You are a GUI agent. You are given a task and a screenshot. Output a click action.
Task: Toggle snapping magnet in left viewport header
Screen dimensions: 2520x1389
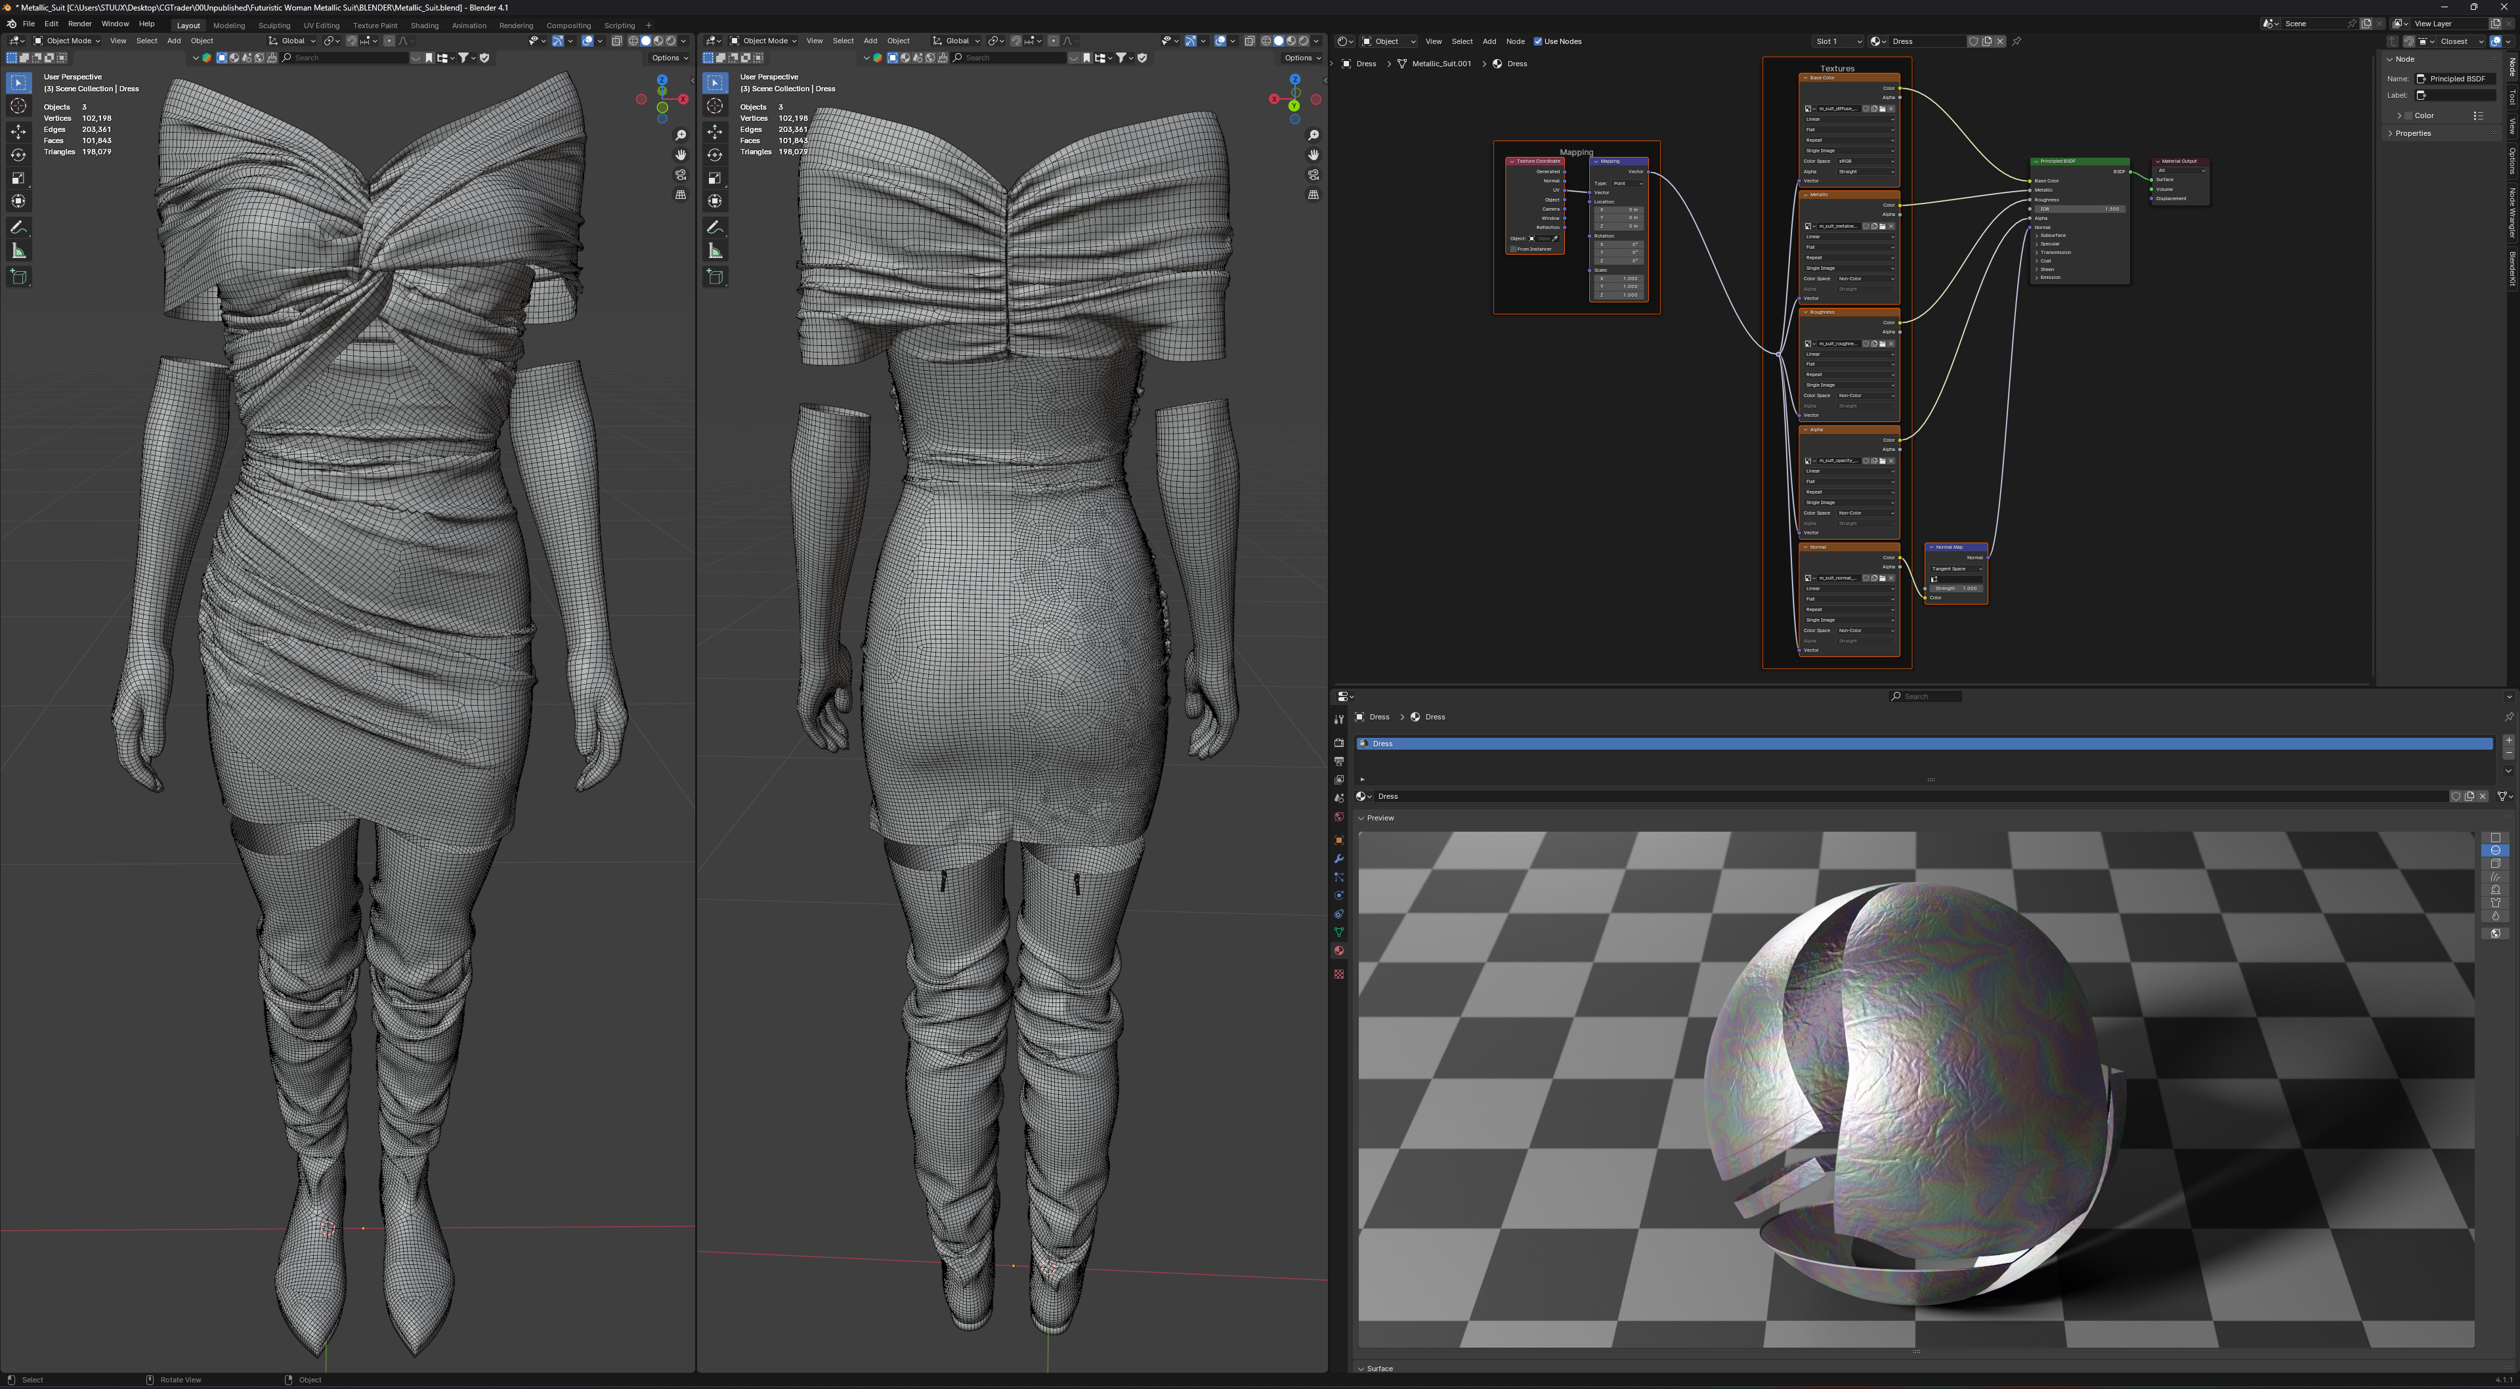[x=352, y=41]
